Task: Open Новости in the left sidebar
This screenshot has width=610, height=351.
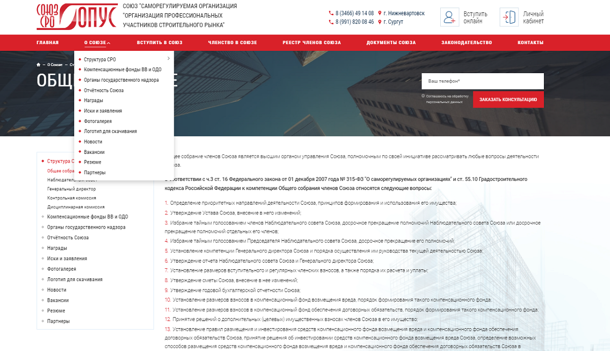Action: 57,290
